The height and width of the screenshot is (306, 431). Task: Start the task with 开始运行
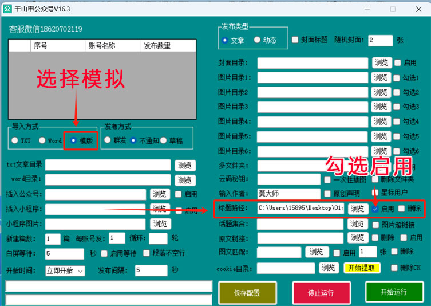pyautogui.click(x=393, y=292)
